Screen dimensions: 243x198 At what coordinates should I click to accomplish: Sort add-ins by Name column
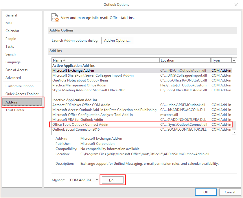[x=106, y=60]
